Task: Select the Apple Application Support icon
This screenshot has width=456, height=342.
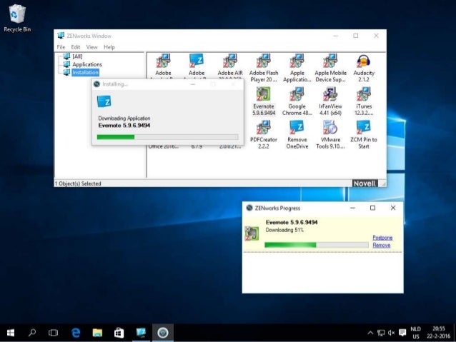Action: [x=297, y=68]
